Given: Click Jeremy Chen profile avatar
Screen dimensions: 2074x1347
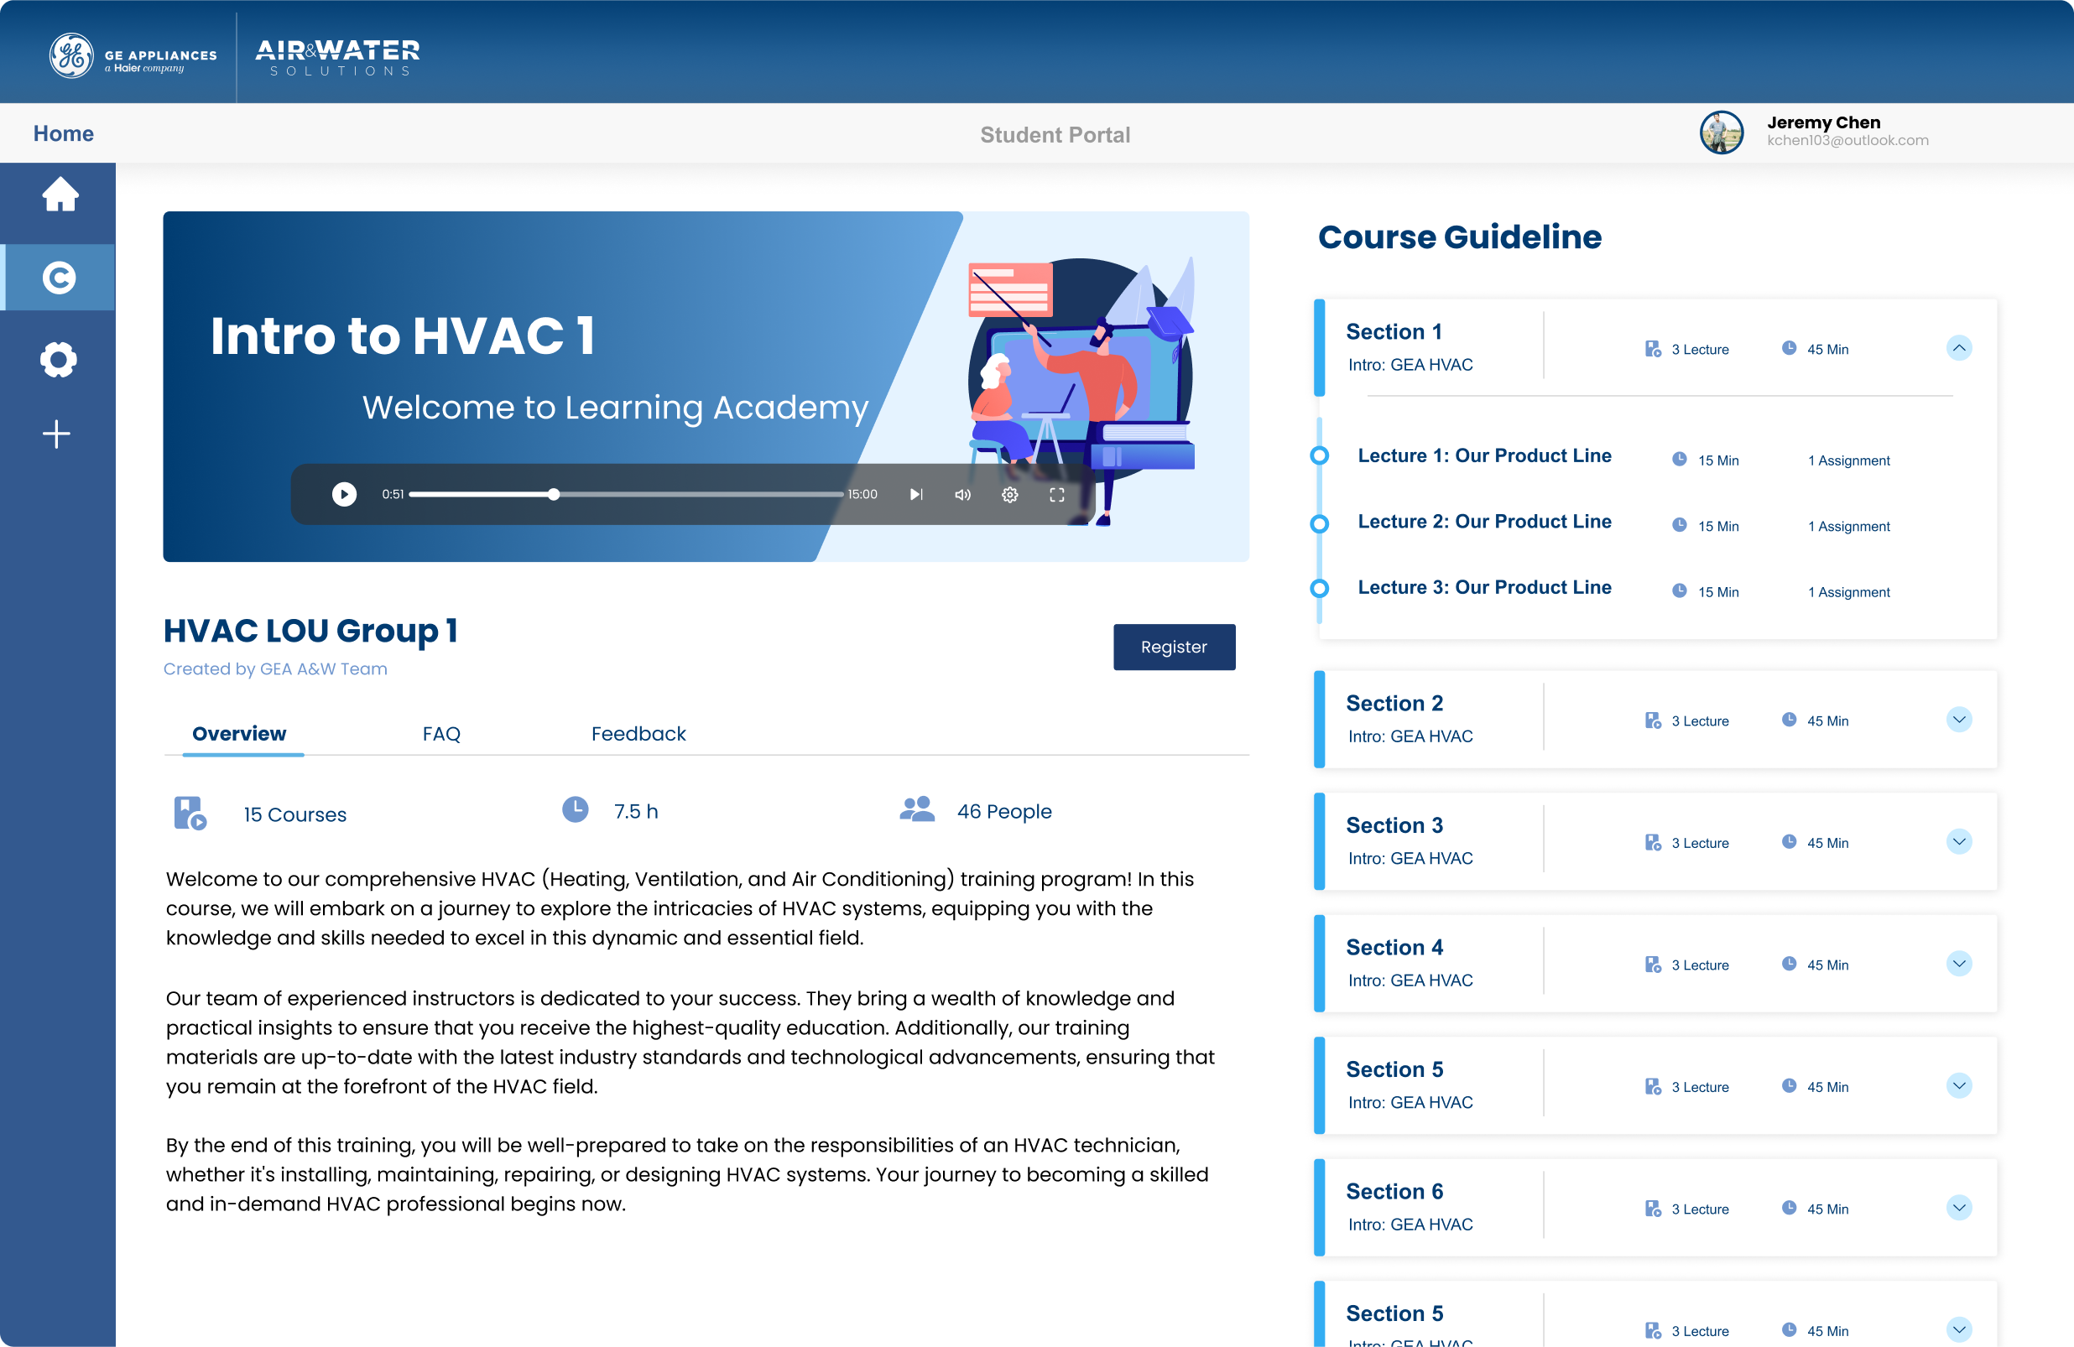Looking at the screenshot, I should pos(1720,133).
